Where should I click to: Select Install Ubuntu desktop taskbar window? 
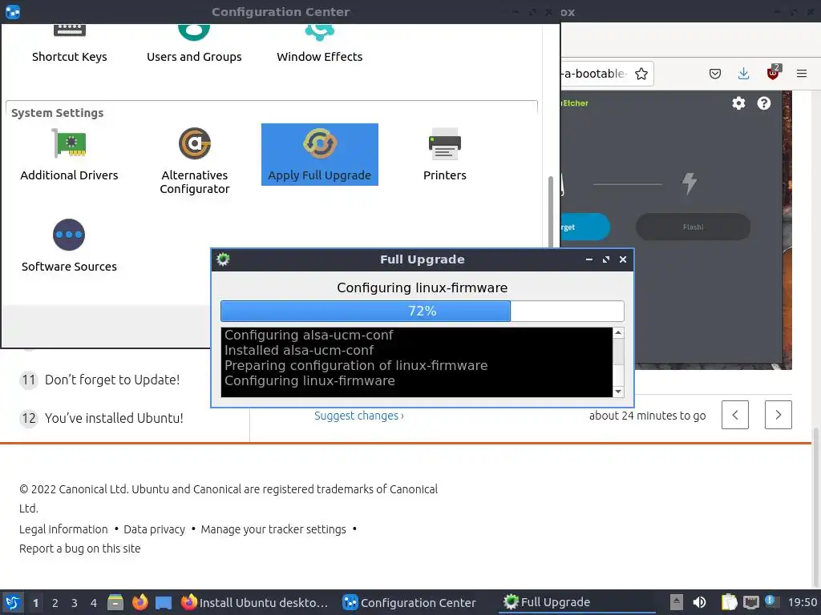click(x=255, y=603)
